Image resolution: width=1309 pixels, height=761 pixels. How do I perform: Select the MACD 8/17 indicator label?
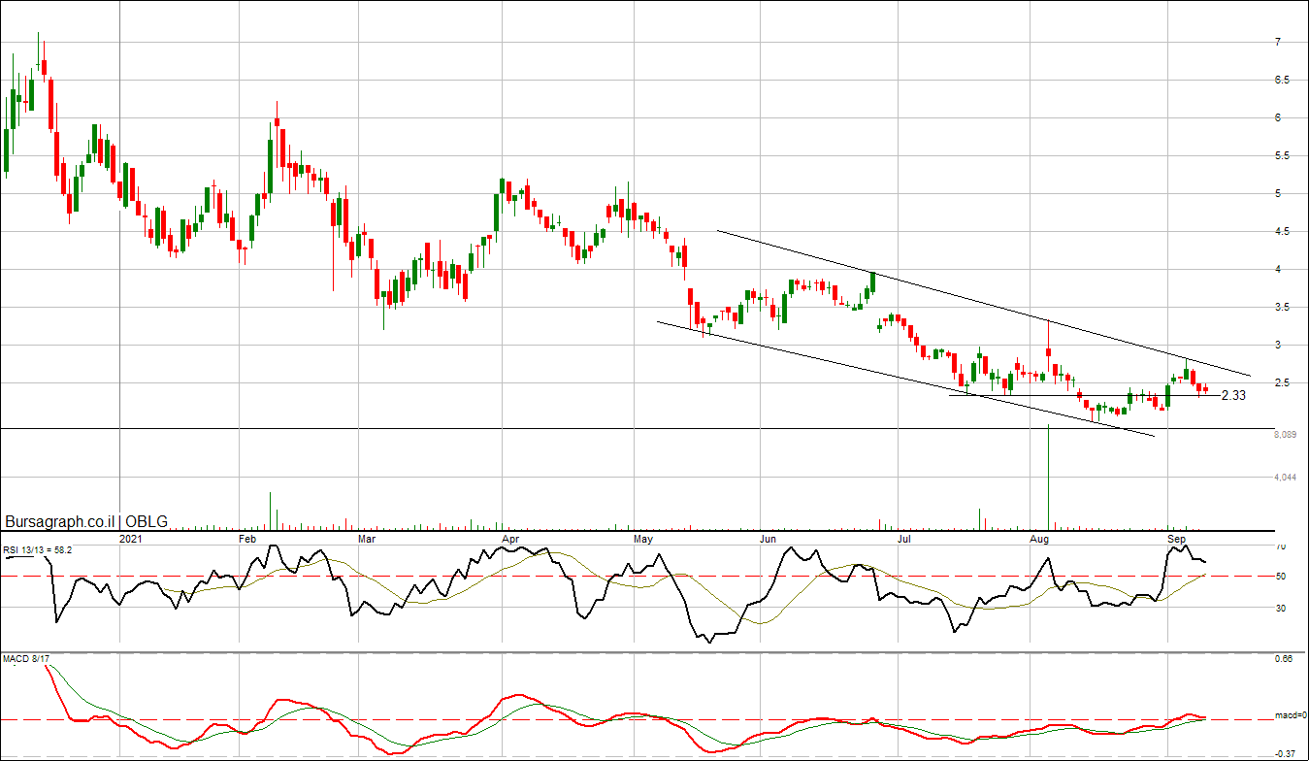coord(24,659)
